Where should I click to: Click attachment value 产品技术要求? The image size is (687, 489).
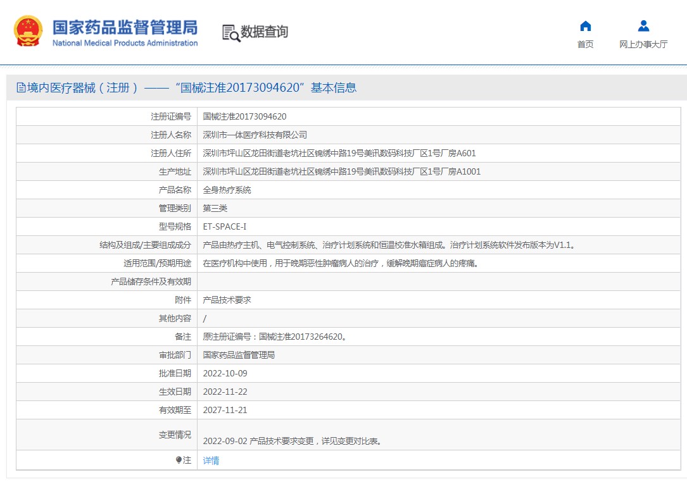tap(227, 300)
